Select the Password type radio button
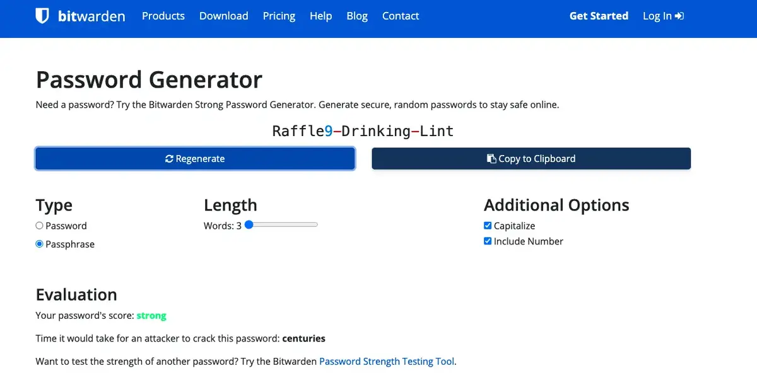Image resolution: width=757 pixels, height=390 pixels. click(39, 225)
